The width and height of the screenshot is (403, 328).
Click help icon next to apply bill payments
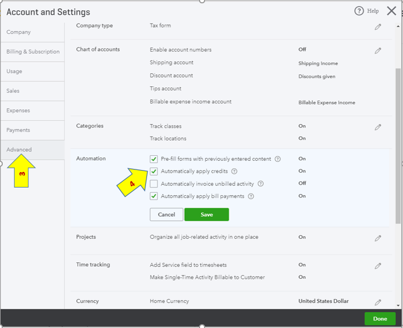point(251,196)
